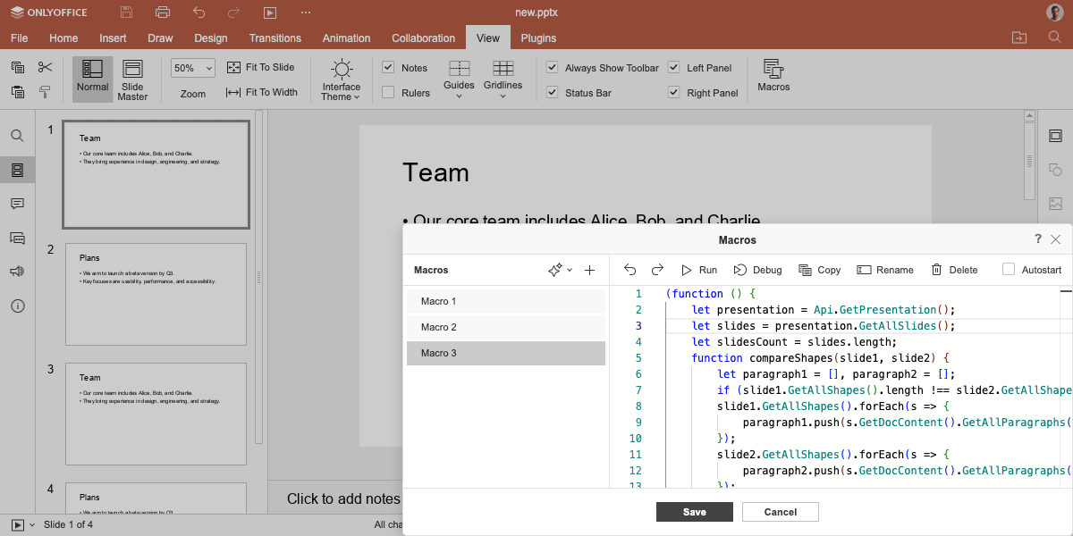
Task: Click the slide thumbnail panel scrollbar
Action: coord(259,277)
